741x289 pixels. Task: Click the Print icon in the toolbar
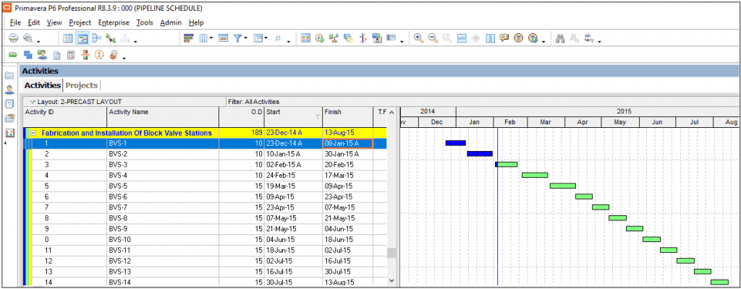tap(13, 39)
